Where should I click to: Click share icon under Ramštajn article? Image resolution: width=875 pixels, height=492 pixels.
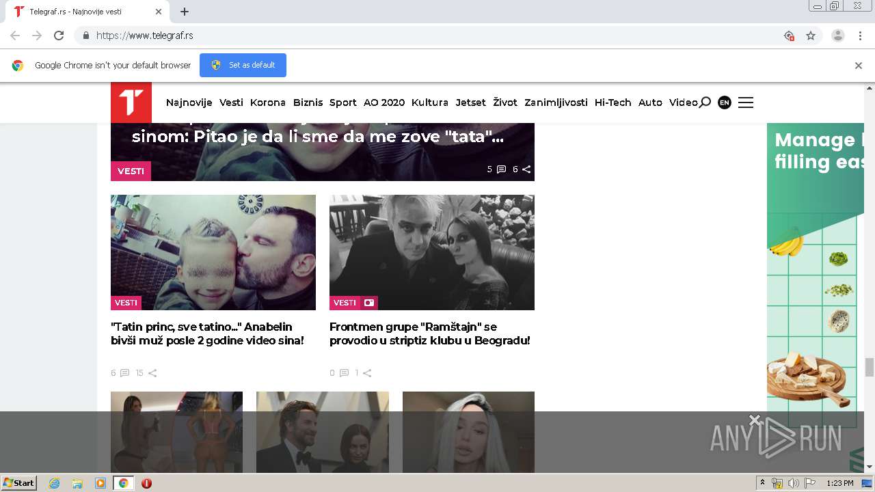(367, 373)
